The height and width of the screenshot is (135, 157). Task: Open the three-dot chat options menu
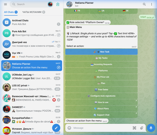pyautogui.click(x=151, y=4)
